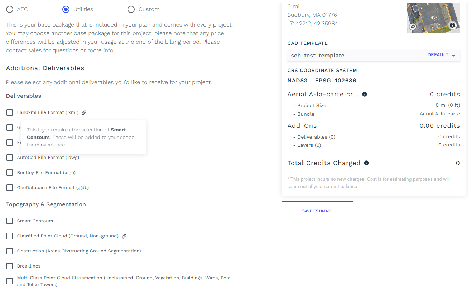This screenshot has width=476, height=289.
Task: Open the aerial map thumbnail of the project
Action: pos(433,18)
